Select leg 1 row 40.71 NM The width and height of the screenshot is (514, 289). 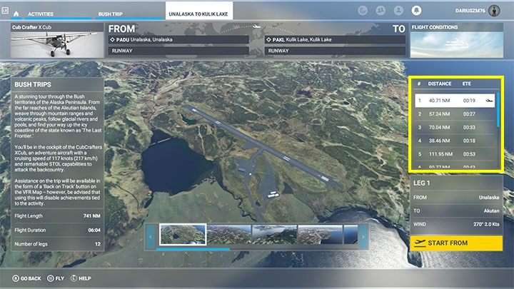tap(455, 101)
